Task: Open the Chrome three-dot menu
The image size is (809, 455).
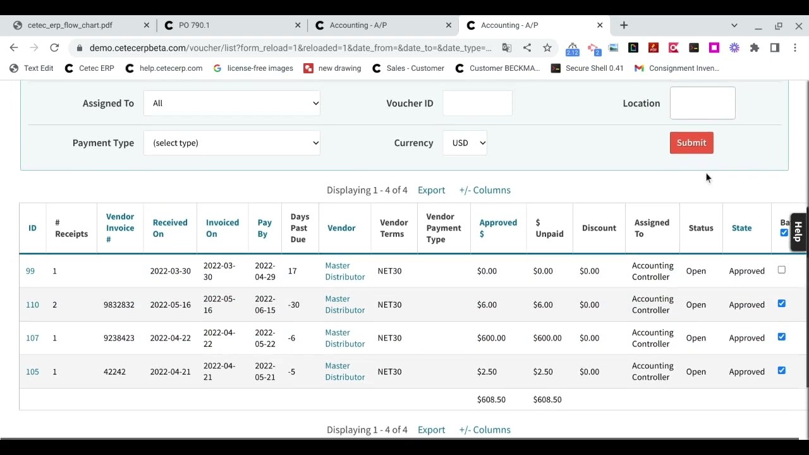Action: (795, 48)
